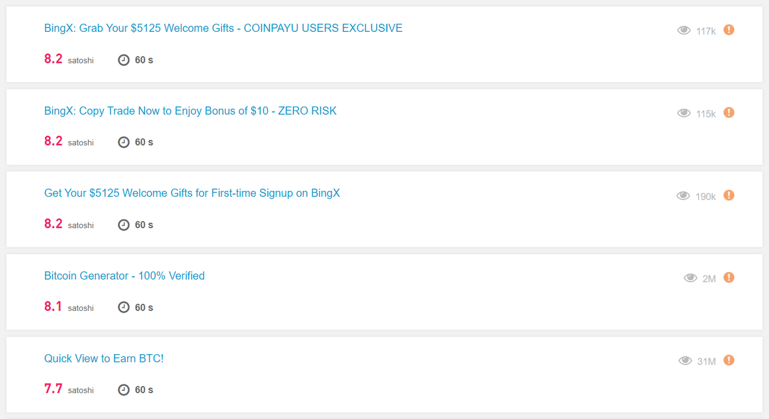Click eye views icon beside 115k
The height and width of the screenshot is (419, 769).
pos(684,113)
